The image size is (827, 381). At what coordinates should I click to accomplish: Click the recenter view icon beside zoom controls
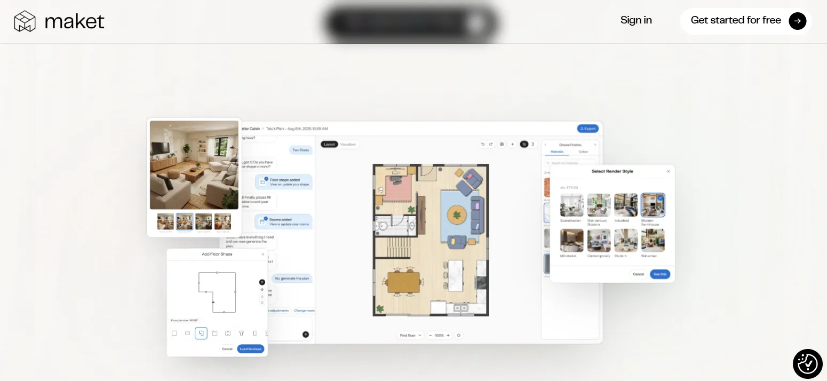(459, 335)
